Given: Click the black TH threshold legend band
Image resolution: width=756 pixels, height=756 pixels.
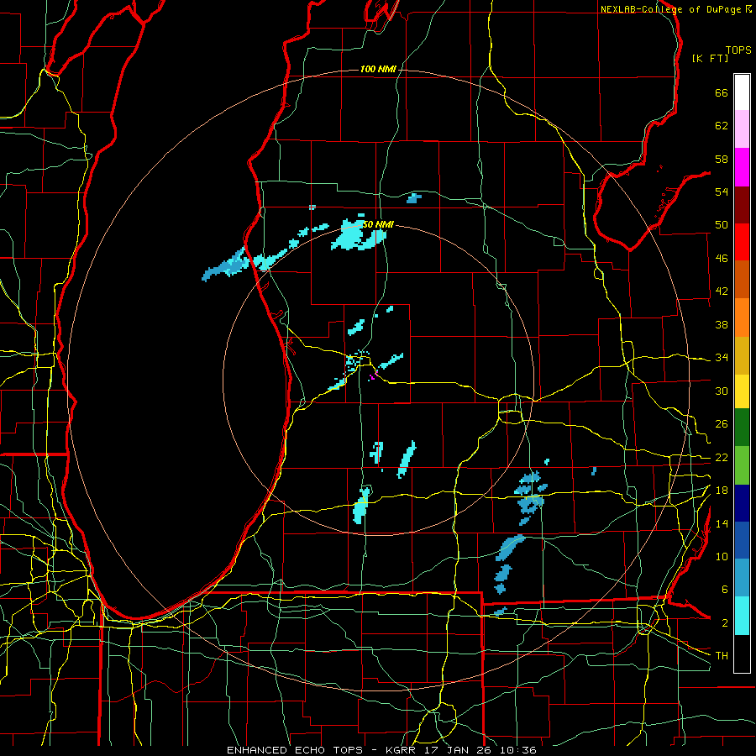Looking at the screenshot, I should 742,654.
